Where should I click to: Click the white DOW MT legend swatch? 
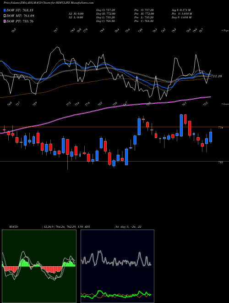5,16
